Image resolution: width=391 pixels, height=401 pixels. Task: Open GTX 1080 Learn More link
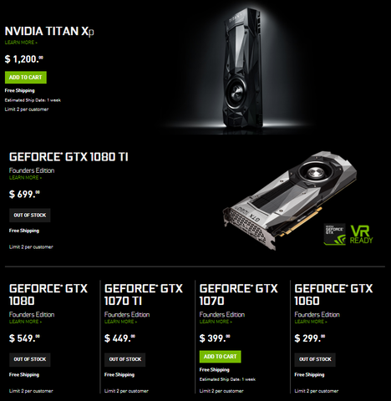tap(25, 322)
